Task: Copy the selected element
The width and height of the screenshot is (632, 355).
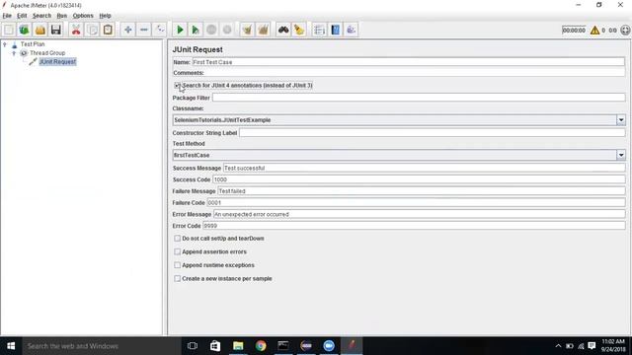Action: [92, 30]
